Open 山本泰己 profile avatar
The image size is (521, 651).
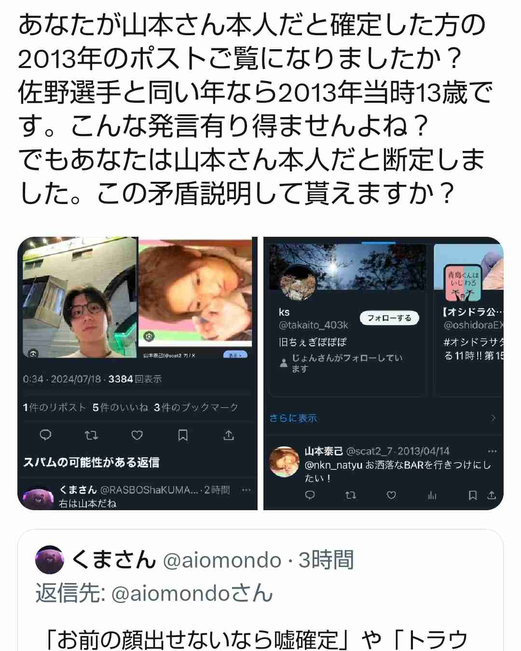[285, 461]
